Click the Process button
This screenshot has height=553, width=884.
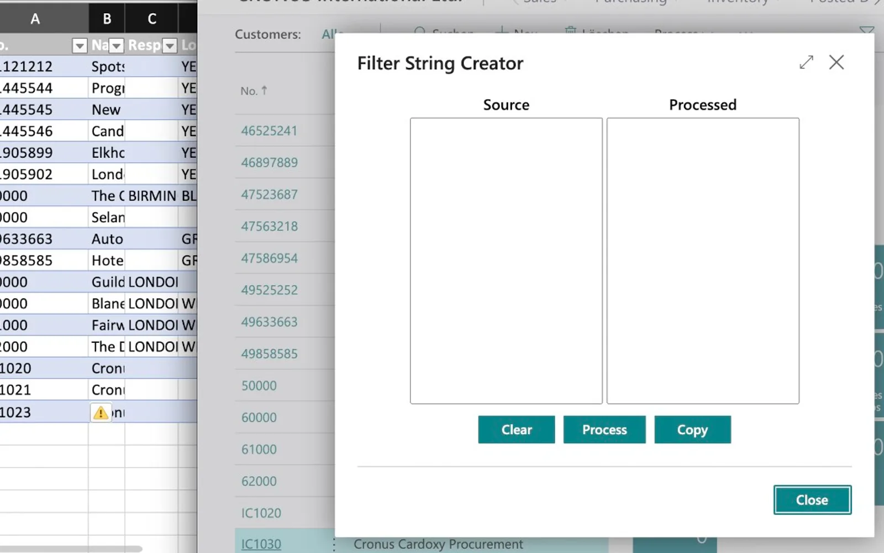(x=604, y=430)
